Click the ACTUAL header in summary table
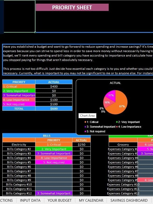153x204 pixels. click(x=54, y=82)
